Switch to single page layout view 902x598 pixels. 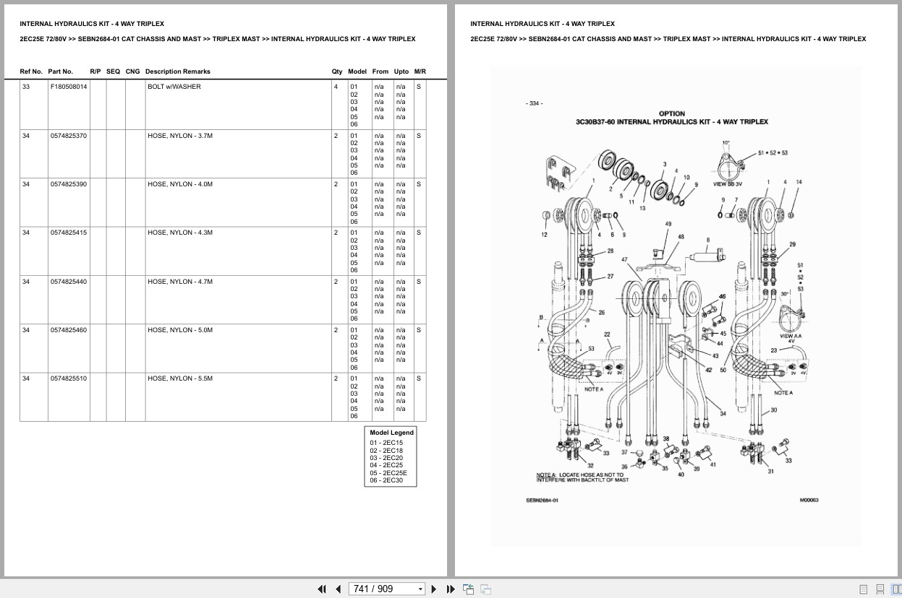click(864, 589)
